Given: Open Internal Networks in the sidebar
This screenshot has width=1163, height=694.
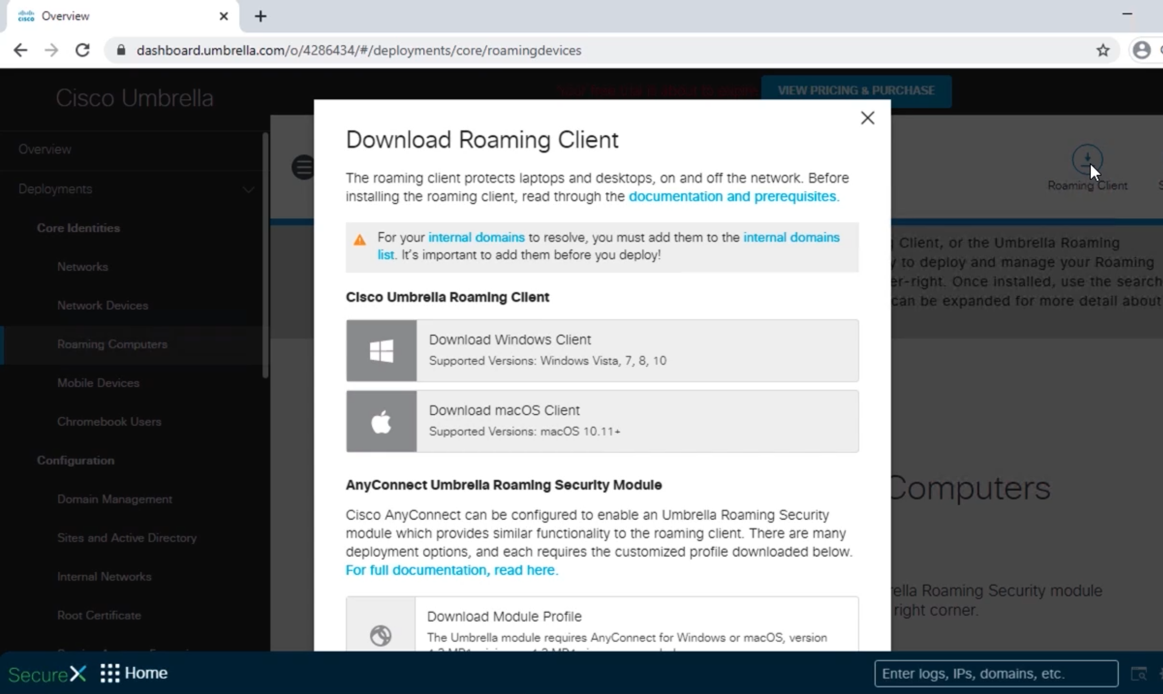Looking at the screenshot, I should (x=104, y=577).
